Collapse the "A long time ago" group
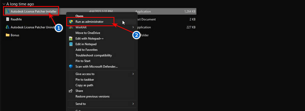The height and width of the screenshot is (111, 305). pos(4,4)
